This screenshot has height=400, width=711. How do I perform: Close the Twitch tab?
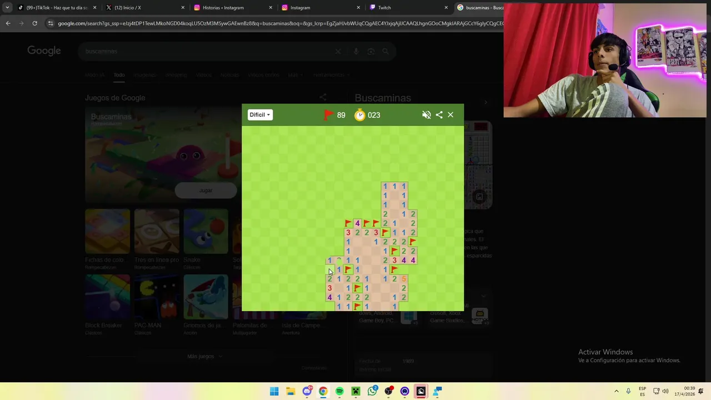tap(446, 8)
